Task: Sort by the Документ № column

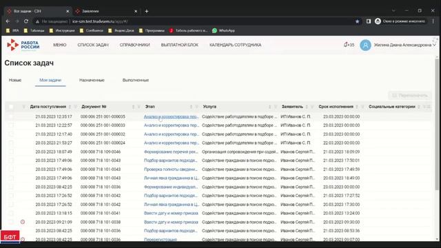Action: click(133, 107)
